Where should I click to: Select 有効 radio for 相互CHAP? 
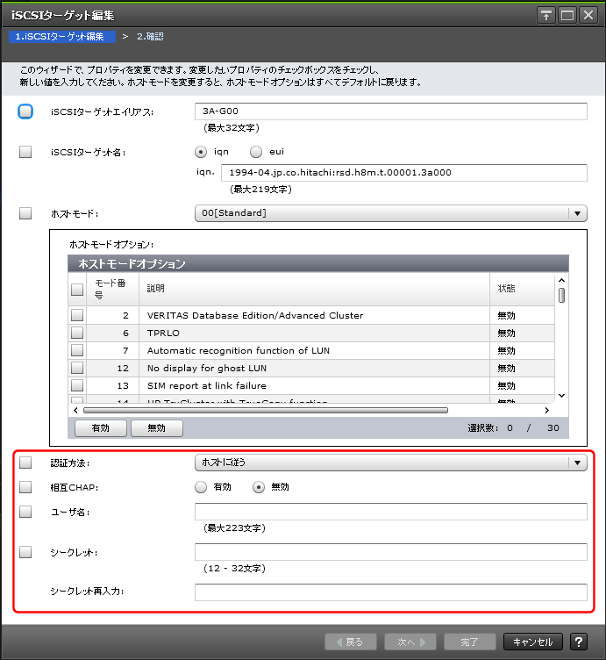pyautogui.click(x=201, y=487)
